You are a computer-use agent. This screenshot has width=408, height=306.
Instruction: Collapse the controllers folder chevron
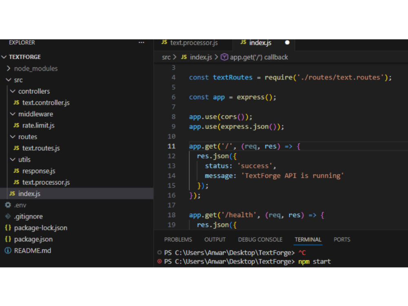click(x=13, y=91)
